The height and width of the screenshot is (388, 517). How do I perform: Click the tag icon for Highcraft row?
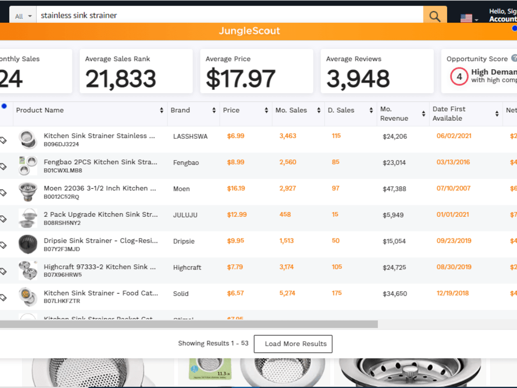tap(3, 271)
